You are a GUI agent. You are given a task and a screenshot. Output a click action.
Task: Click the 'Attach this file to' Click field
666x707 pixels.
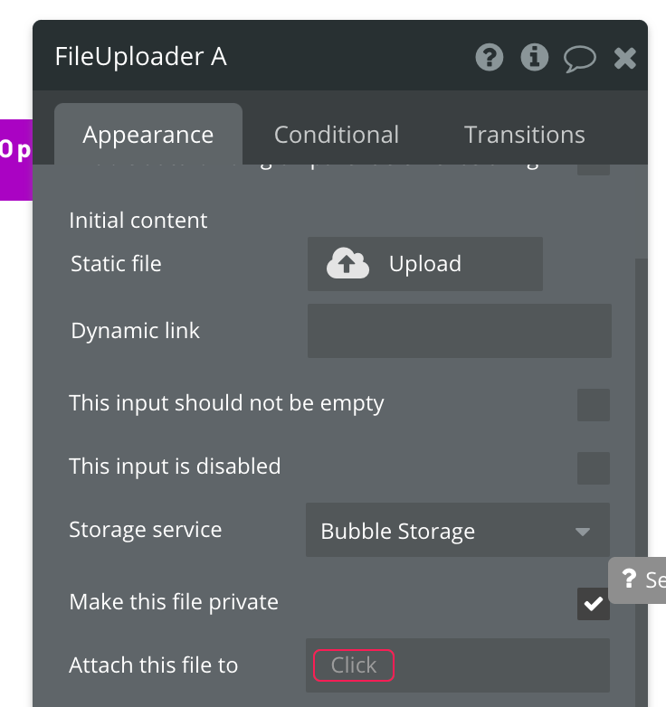354,665
